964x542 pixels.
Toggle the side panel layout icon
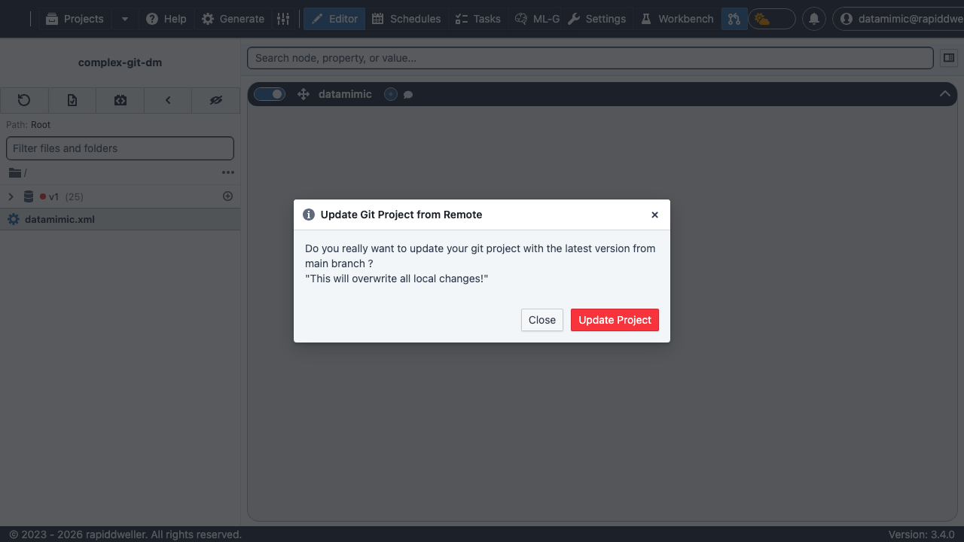click(949, 58)
